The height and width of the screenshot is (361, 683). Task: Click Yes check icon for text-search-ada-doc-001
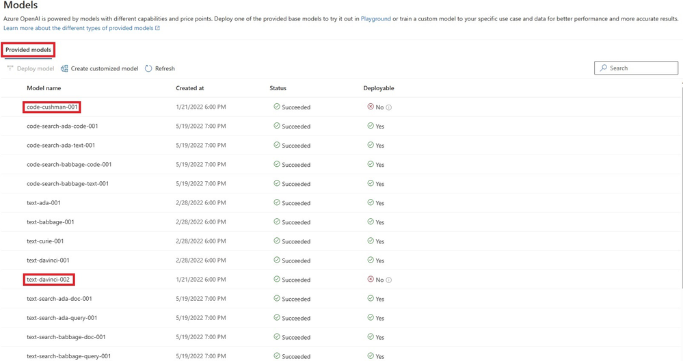pos(371,298)
